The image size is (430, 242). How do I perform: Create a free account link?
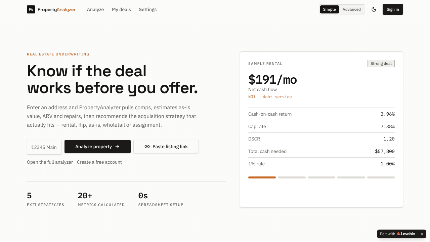click(x=99, y=162)
